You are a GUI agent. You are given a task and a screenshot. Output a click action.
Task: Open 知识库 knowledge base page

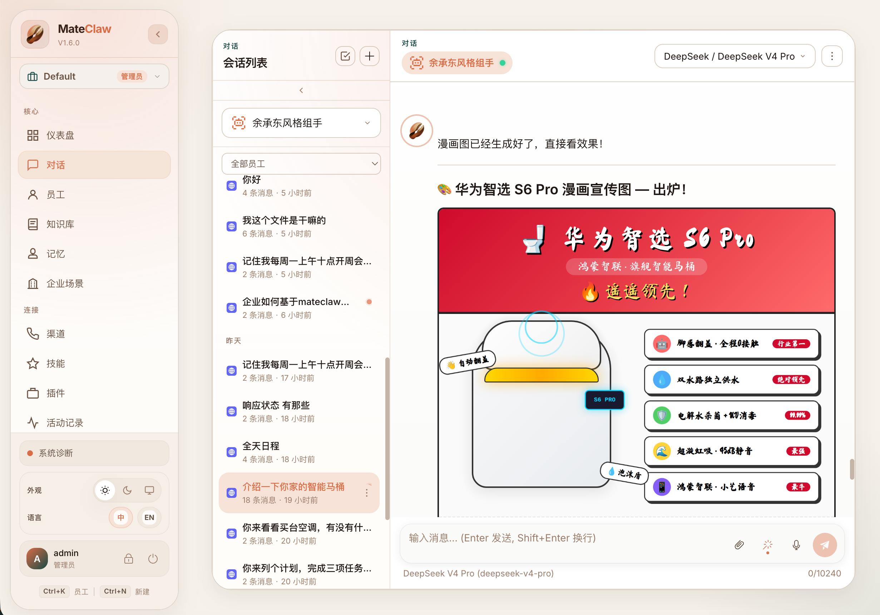94,224
